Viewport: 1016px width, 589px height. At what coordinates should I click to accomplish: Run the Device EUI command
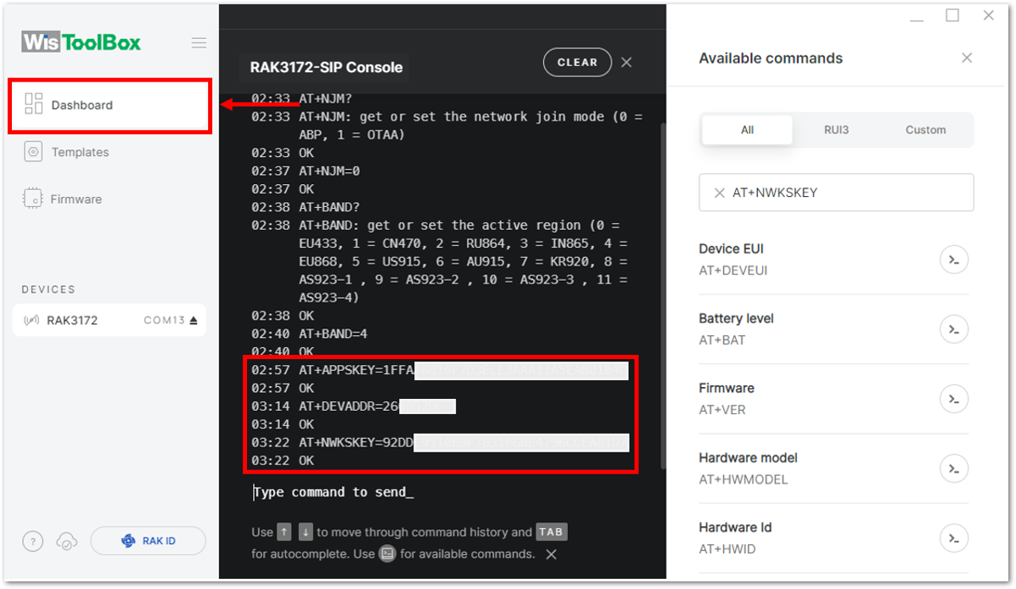[954, 260]
